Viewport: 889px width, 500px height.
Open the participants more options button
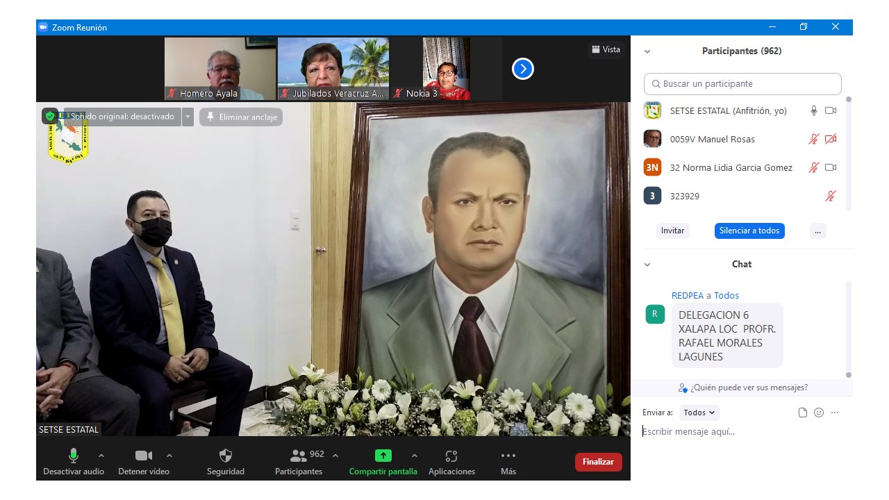(817, 231)
